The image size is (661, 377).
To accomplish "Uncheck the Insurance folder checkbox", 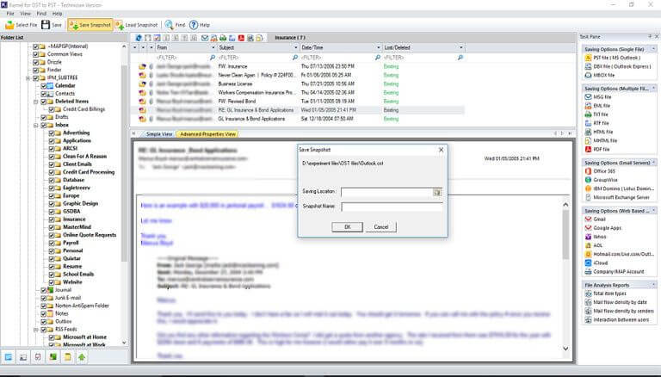I will click(x=52, y=219).
